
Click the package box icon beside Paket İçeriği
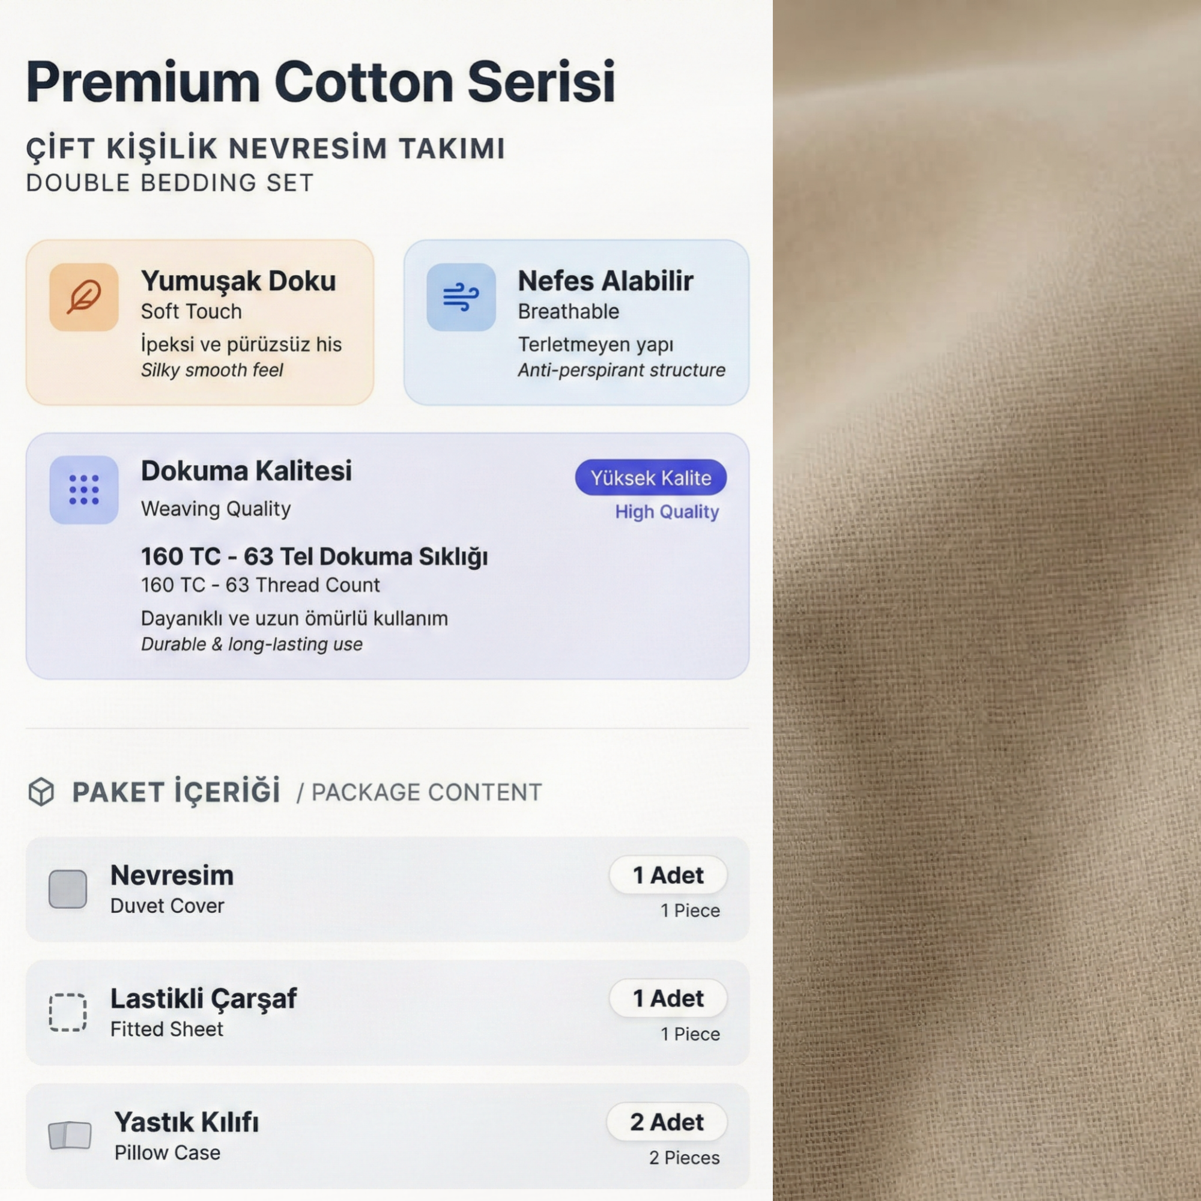pos(41,791)
